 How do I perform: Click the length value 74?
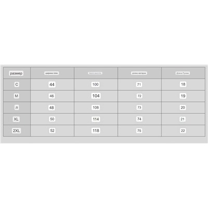click(x=139, y=119)
